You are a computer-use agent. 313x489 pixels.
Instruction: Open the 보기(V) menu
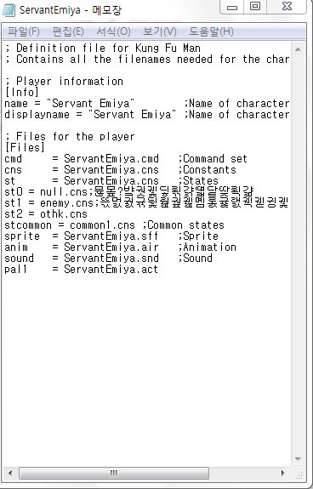[x=160, y=31]
